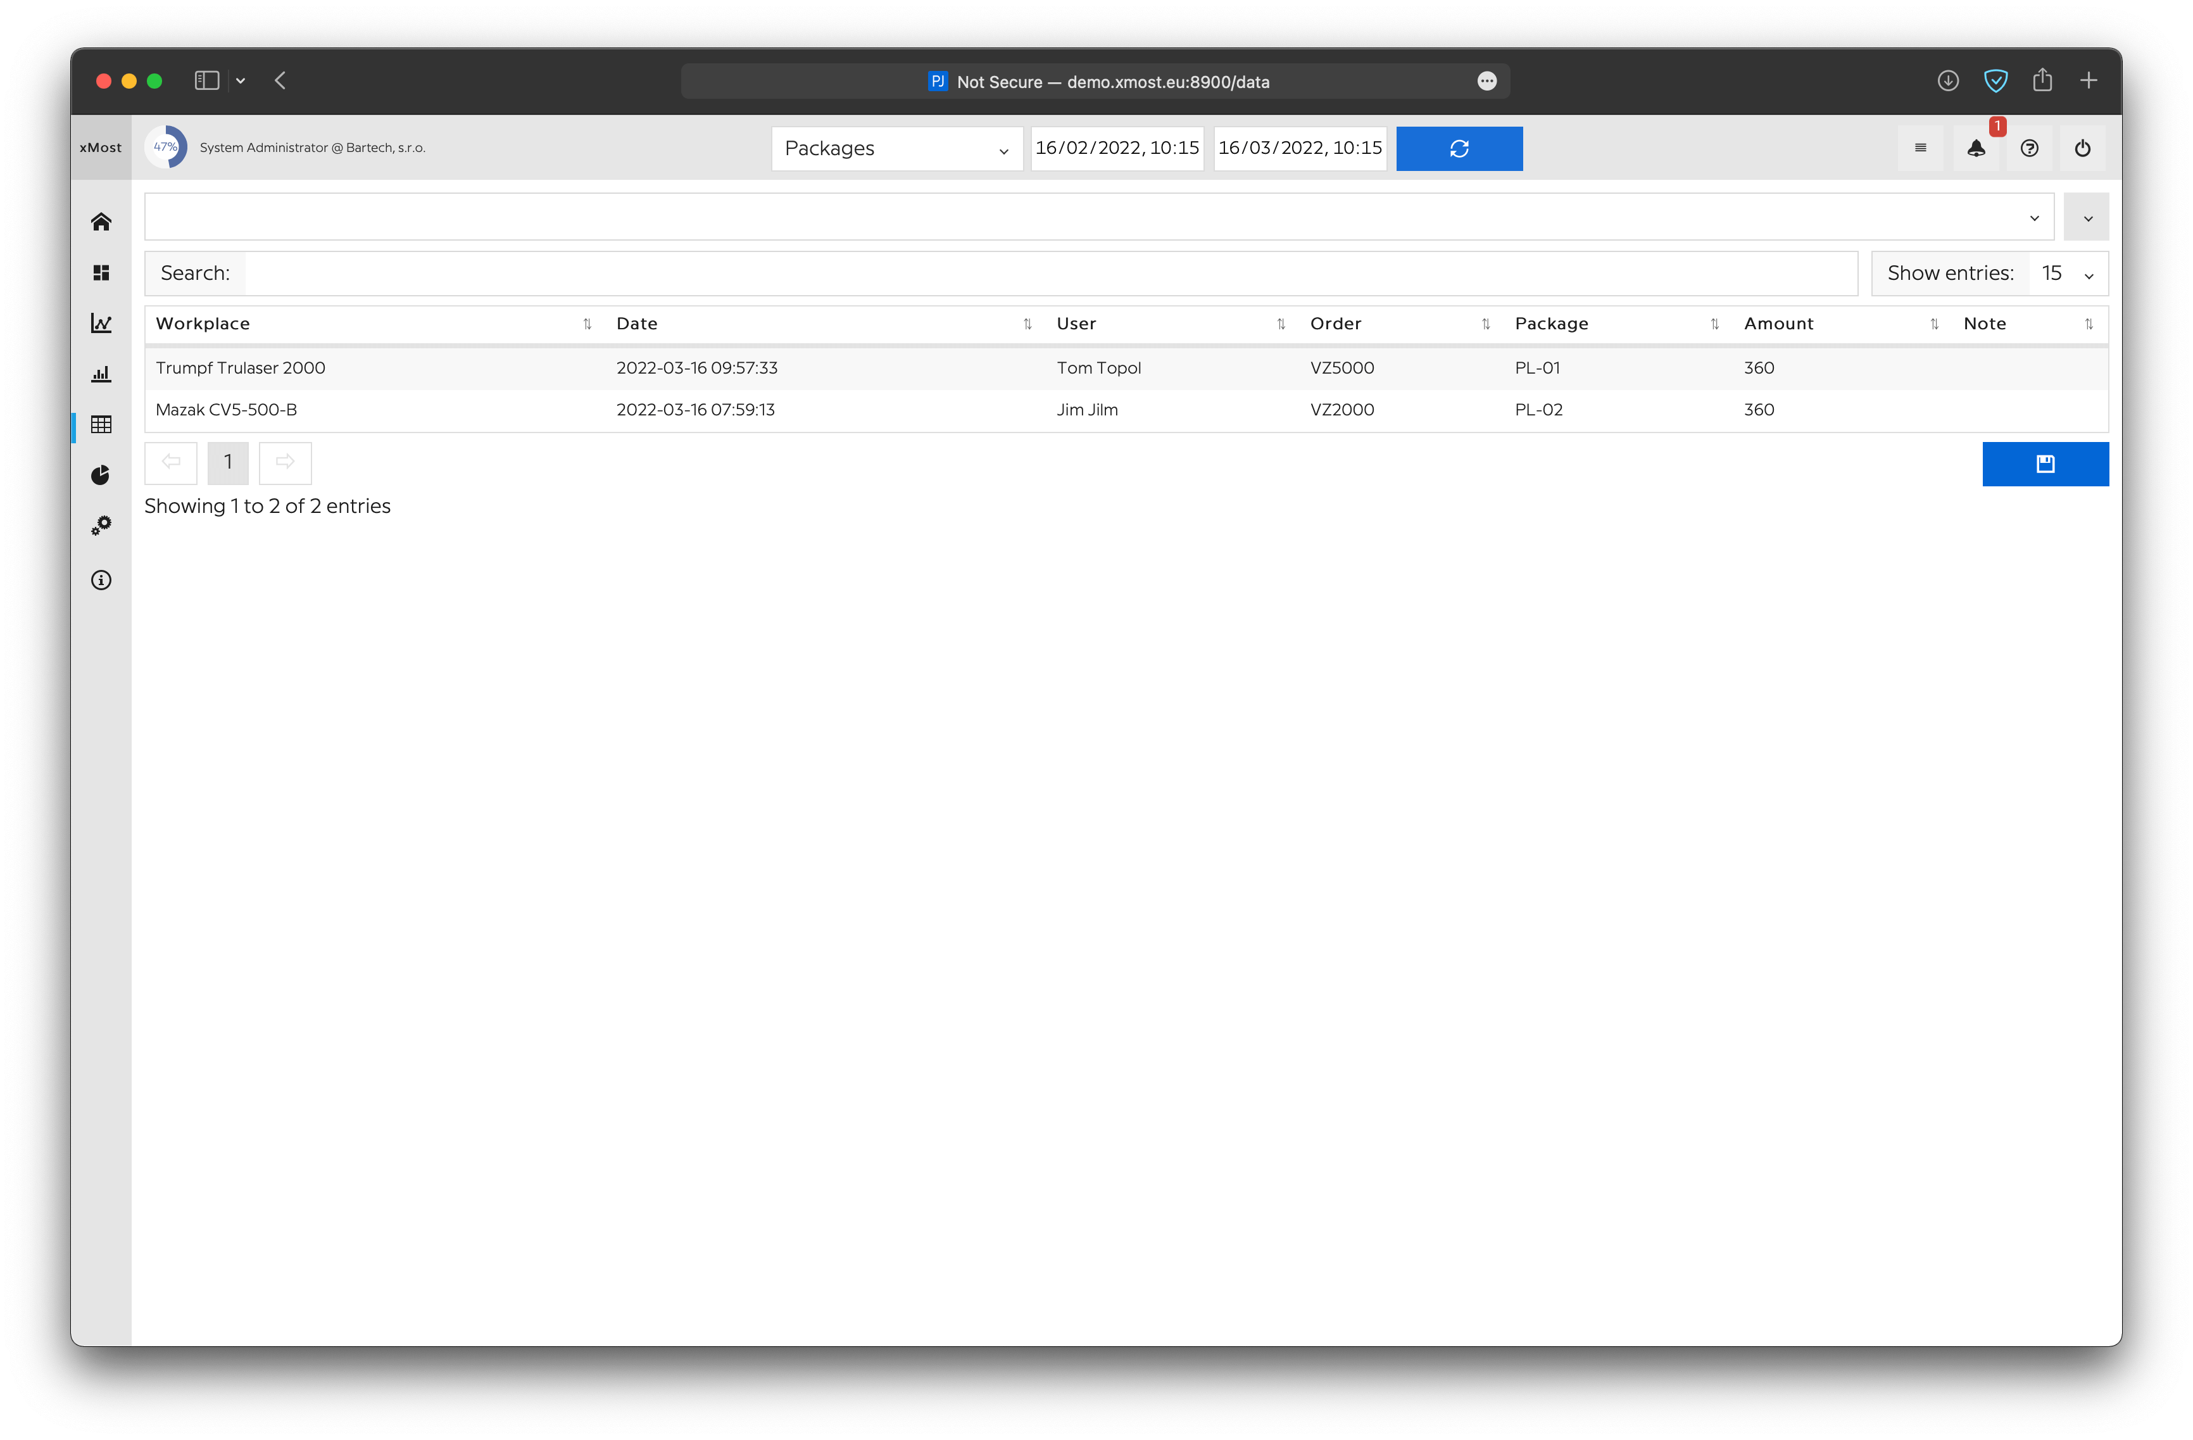Click the blue save export button
The image size is (2193, 1440).
pyautogui.click(x=2045, y=464)
